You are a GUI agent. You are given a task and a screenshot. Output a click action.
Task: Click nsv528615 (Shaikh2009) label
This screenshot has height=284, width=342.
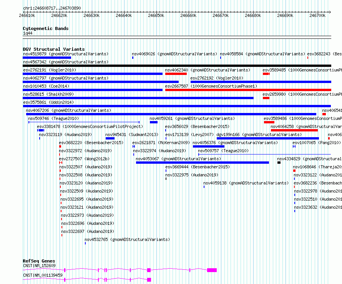[x=48, y=94]
